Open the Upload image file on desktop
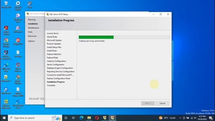This screenshot has height=121, width=215. pyautogui.click(x=18, y=92)
